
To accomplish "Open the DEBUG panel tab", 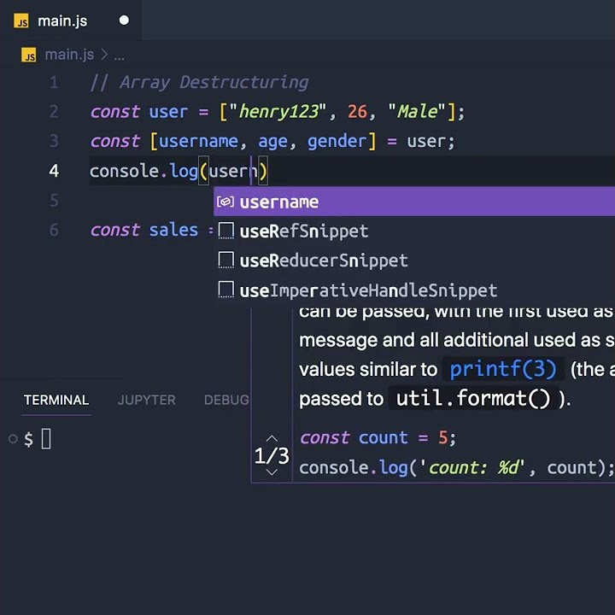I will click(226, 400).
